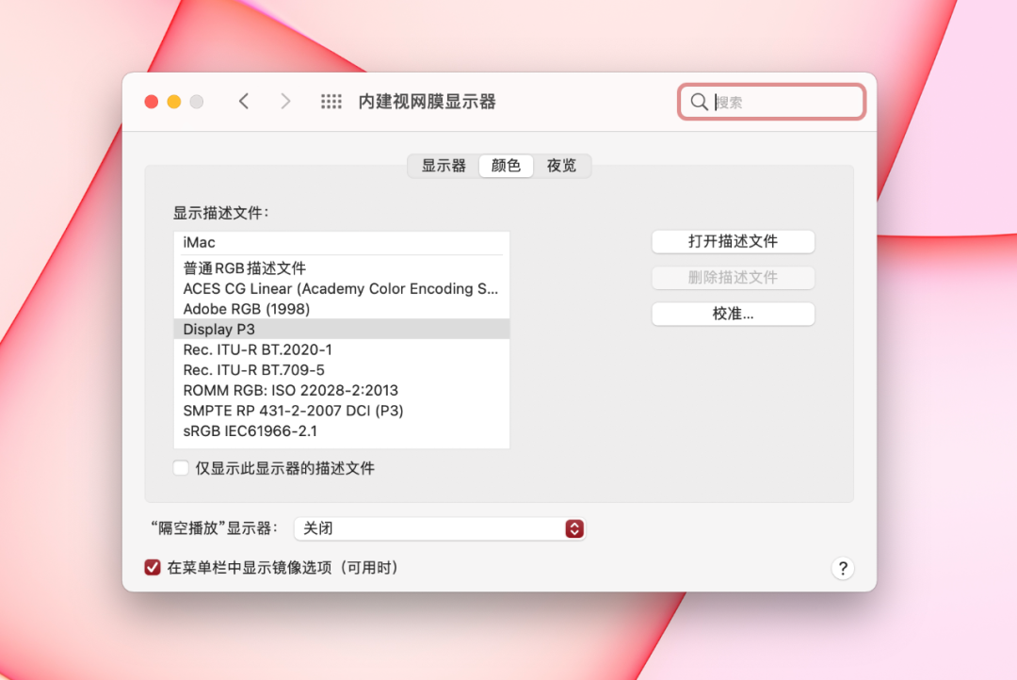Click the magnifying glass search icon
Screen dimensions: 1017x680
tap(699, 102)
